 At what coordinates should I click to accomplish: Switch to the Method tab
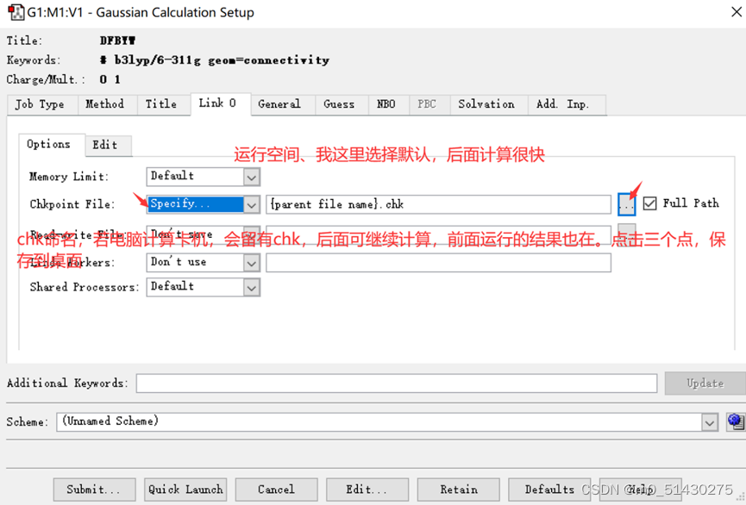[107, 104]
